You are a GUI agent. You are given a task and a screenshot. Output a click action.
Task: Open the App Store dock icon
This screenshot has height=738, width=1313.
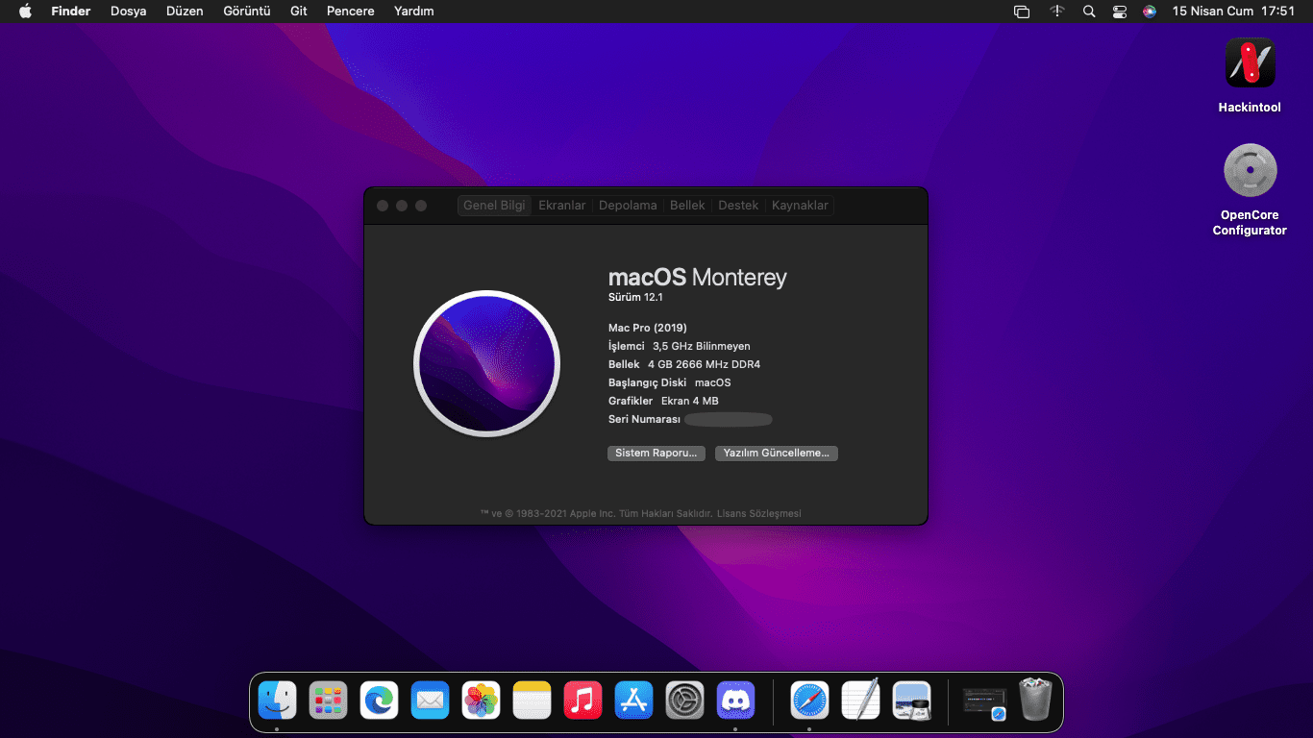633,700
